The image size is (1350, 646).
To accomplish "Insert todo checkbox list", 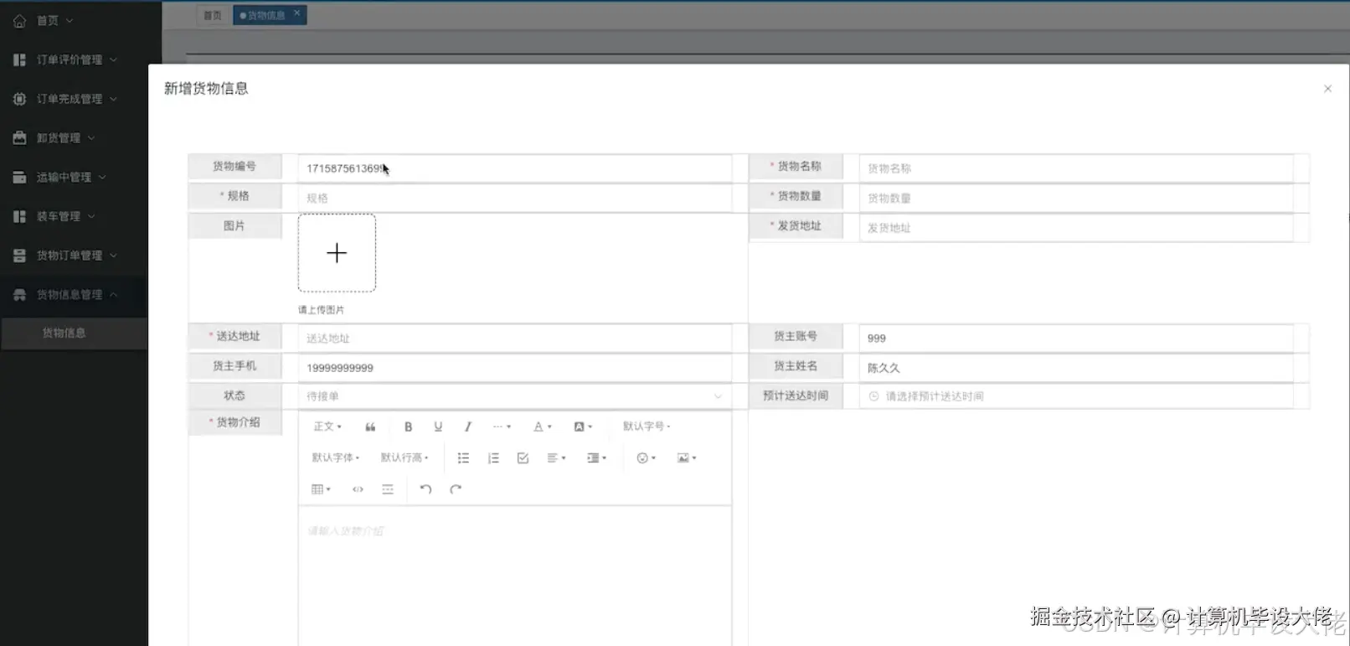I will pos(523,457).
